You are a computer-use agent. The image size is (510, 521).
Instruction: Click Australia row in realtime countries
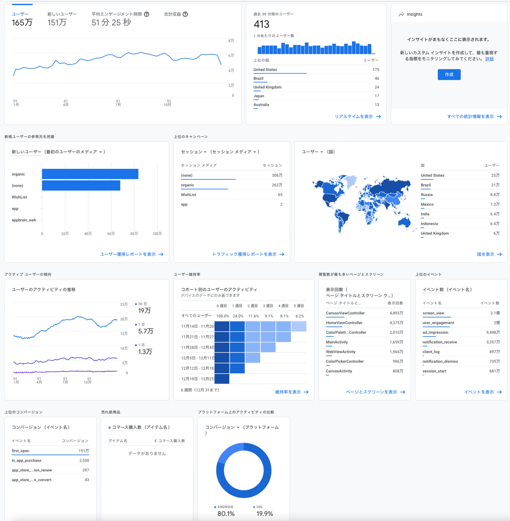[x=316, y=105]
